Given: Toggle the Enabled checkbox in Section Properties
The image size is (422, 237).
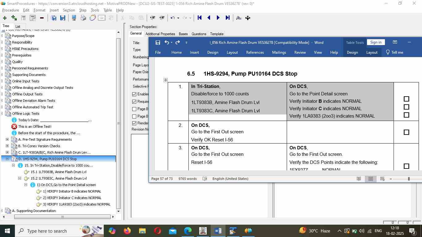Looking at the screenshot, I should [134, 94].
